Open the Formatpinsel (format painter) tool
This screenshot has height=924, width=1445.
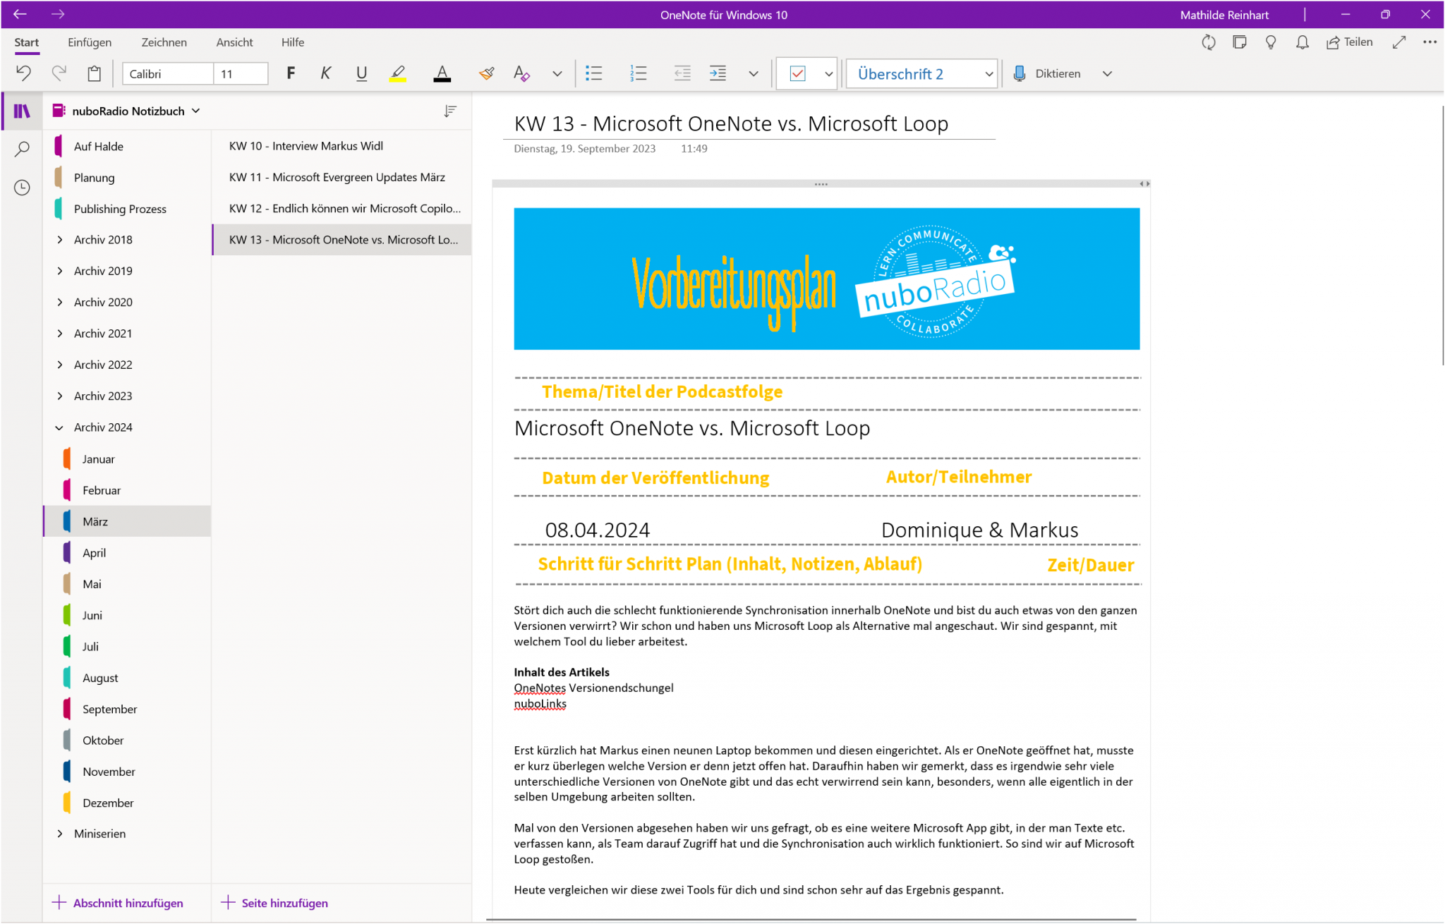(485, 73)
